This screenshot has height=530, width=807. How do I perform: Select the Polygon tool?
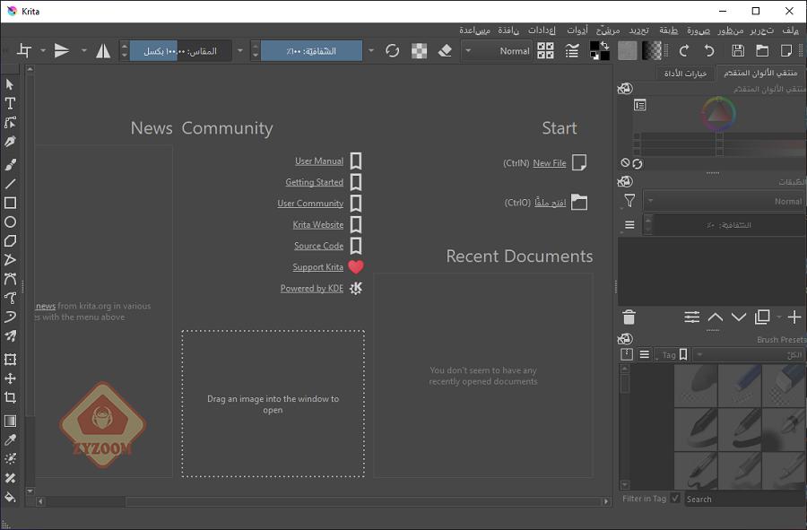[10, 241]
